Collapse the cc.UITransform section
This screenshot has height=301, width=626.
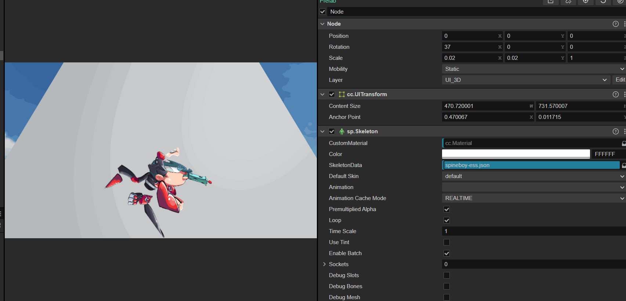[x=322, y=94]
